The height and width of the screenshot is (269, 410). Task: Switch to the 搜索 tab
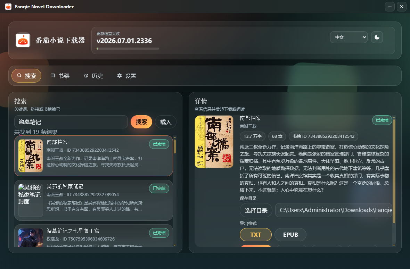coord(26,76)
